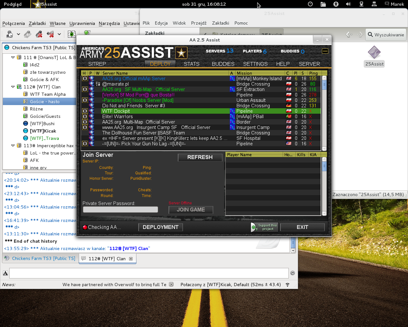The image size is (408, 327).
Task: Click the EXIT button in 25Assist
Action: (x=302, y=227)
